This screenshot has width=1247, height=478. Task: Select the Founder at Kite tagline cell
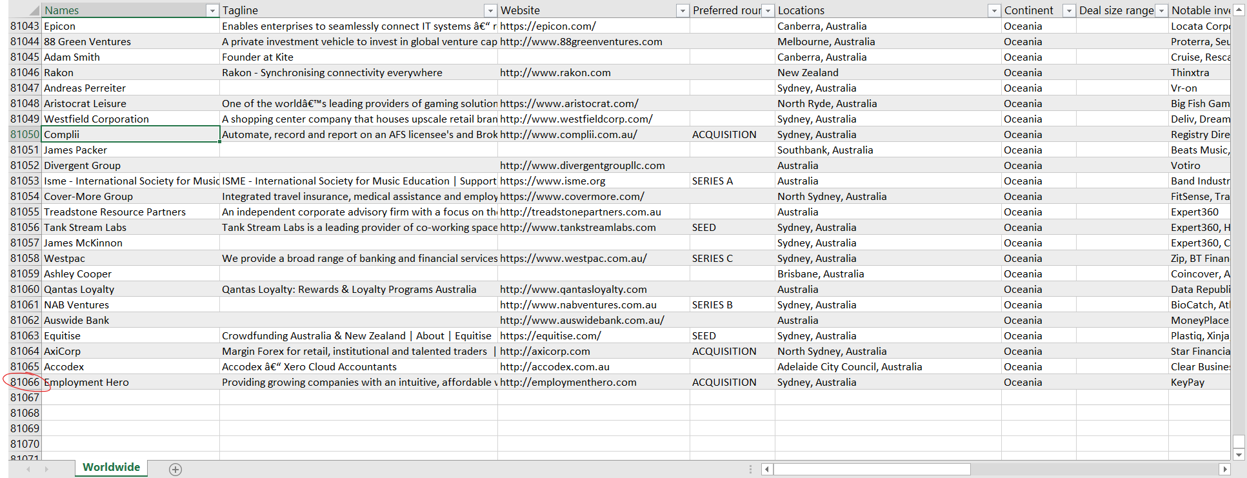(x=359, y=57)
